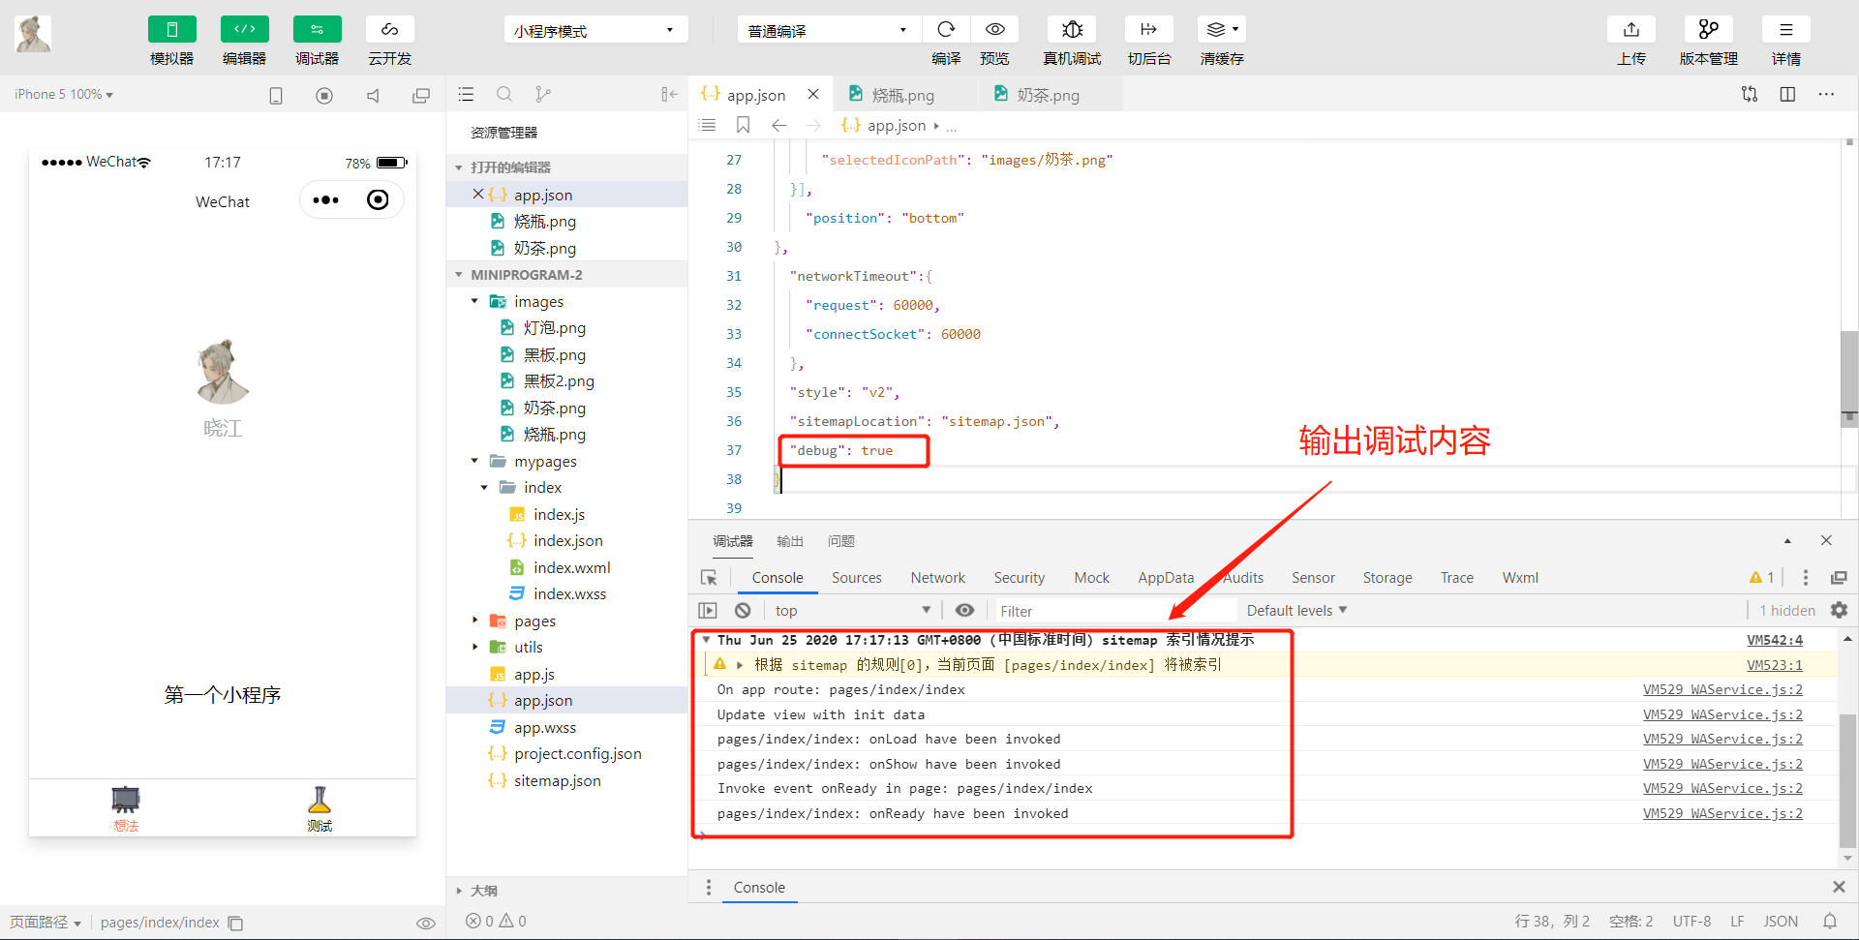The image size is (1859, 940).
Task: Switch to the AppData devtools tab
Action: click(1166, 578)
